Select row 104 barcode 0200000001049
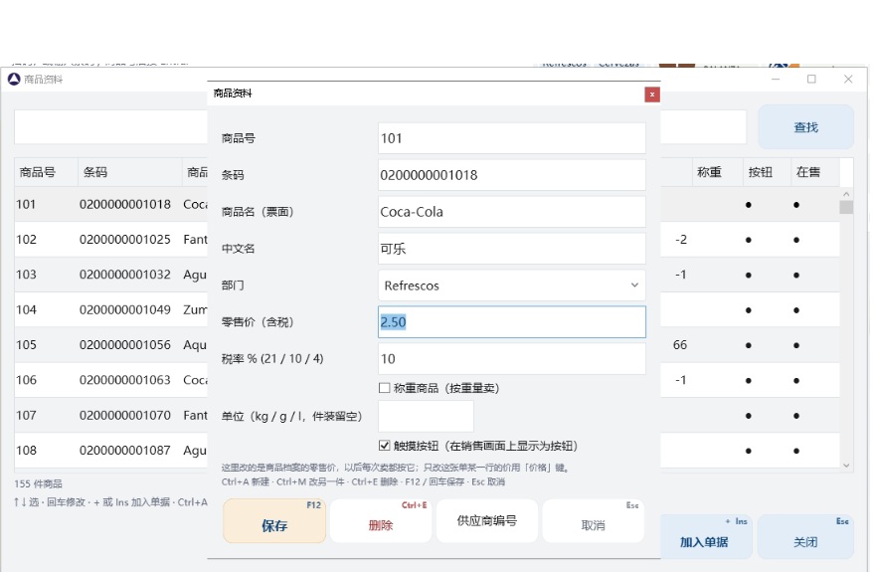874x572 pixels. 125,310
